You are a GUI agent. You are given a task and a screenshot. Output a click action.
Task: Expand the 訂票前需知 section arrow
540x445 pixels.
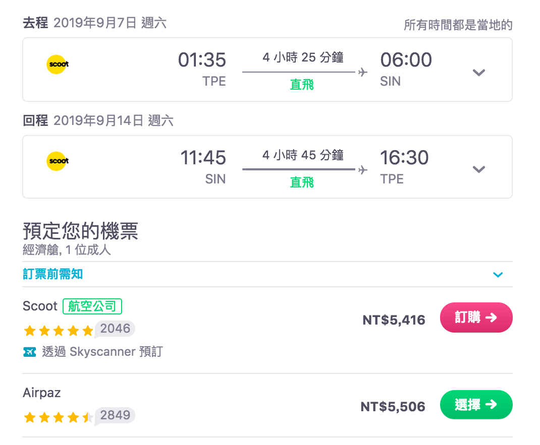[x=498, y=275]
